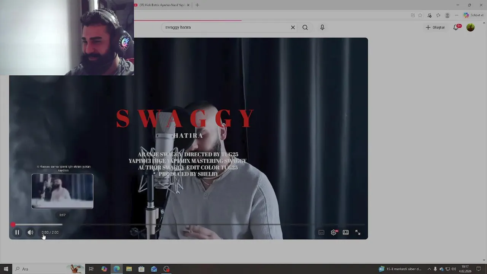This screenshot has width=487, height=274.
Task: Open the video settings gear
Action: pyautogui.click(x=334, y=233)
